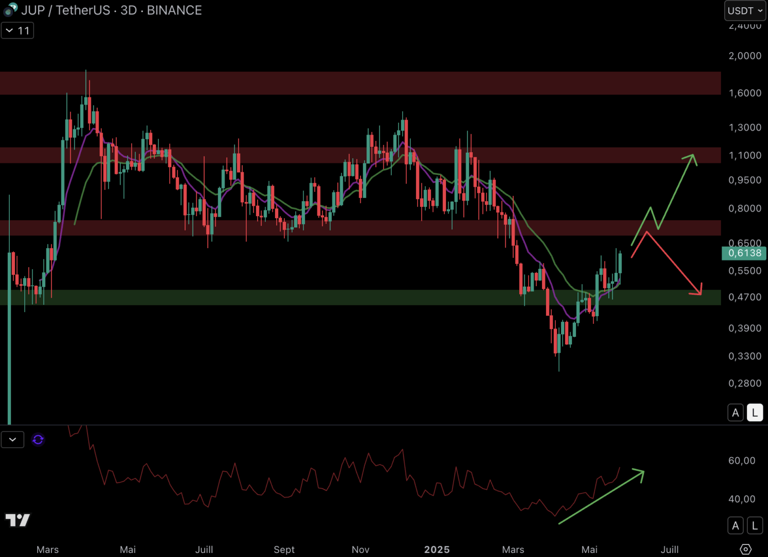
Task: Click the Mars time label left of Sept
Action: pyautogui.click(x=47, y=550)
